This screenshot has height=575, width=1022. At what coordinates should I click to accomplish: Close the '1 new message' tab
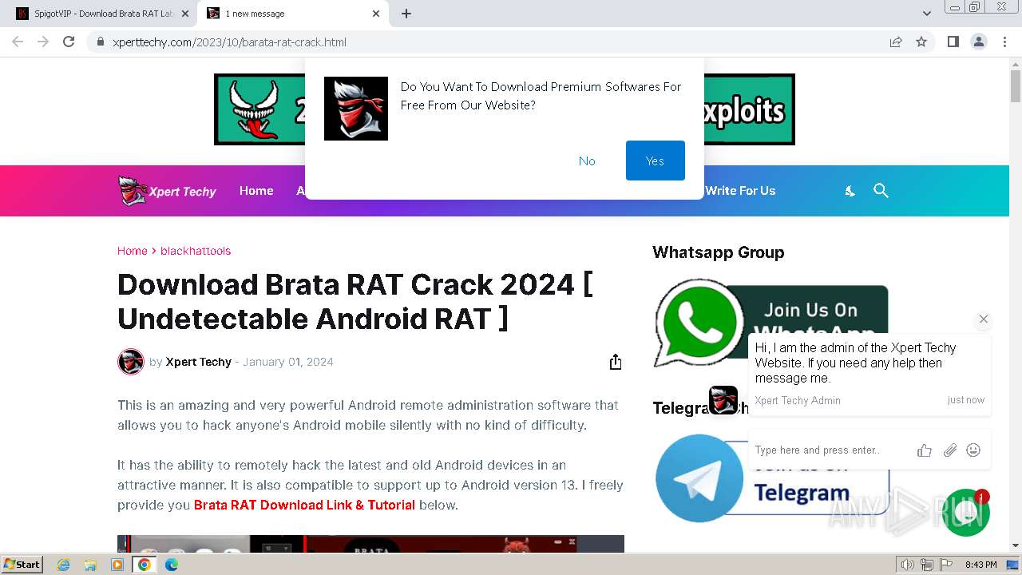(x=376, y=14)
